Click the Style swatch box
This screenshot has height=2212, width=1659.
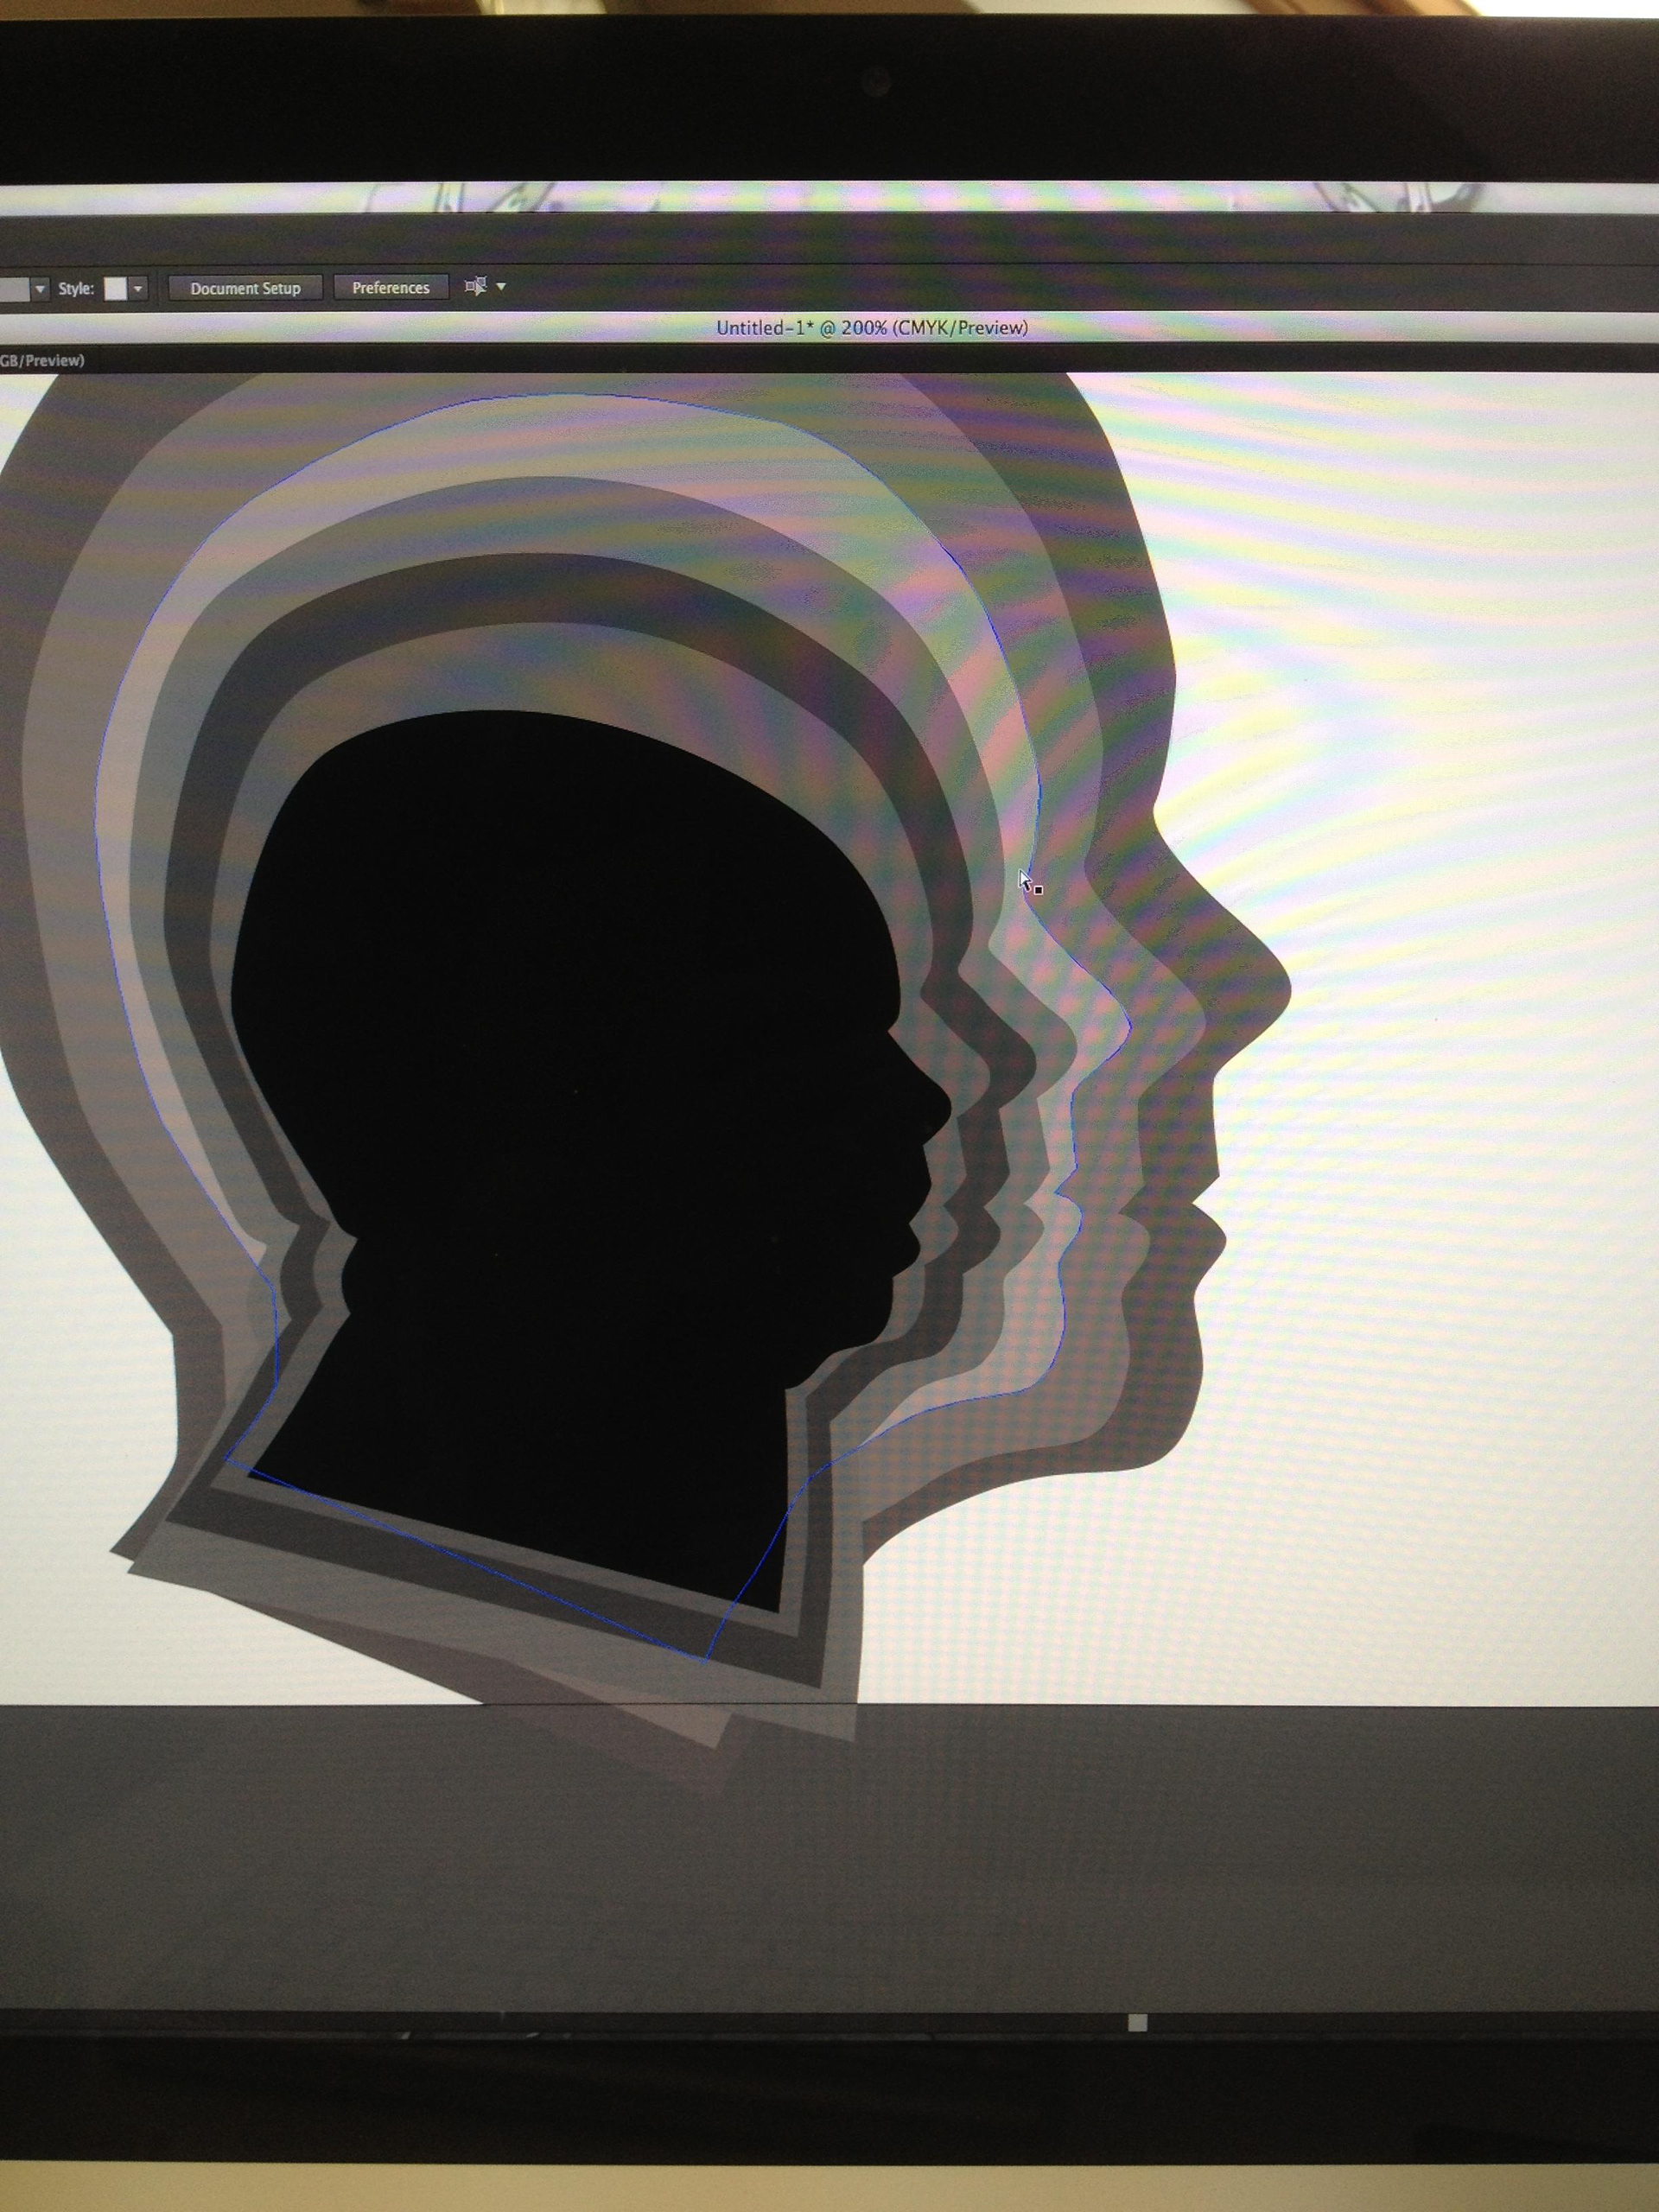(116, 288)
